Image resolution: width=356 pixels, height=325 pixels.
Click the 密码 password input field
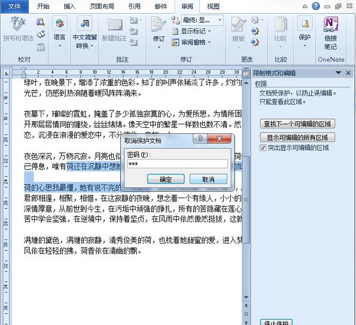click(177, 164)
